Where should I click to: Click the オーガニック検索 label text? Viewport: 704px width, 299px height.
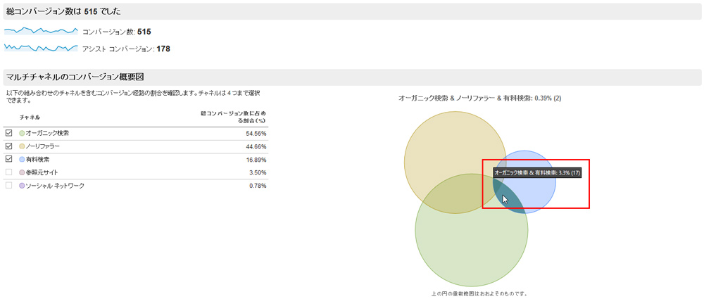click(x=47, y=134)
